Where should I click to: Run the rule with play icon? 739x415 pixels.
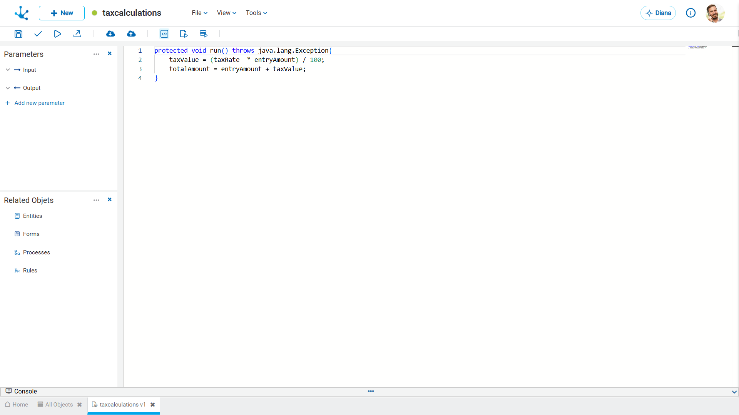(57, 34)
